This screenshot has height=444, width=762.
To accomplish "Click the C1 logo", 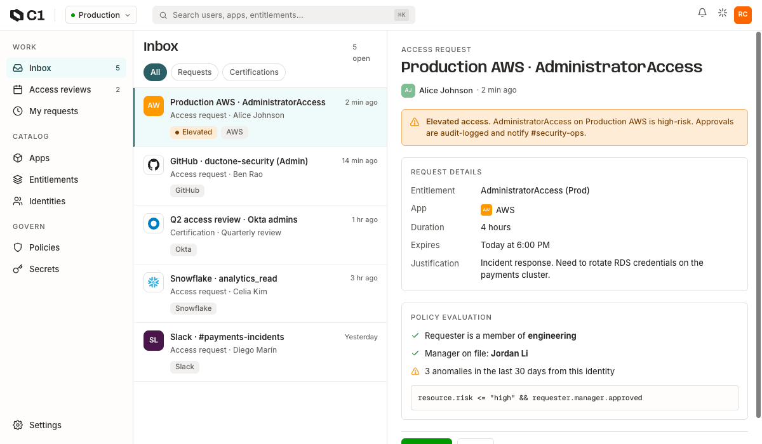I will [x=27, y=15].
